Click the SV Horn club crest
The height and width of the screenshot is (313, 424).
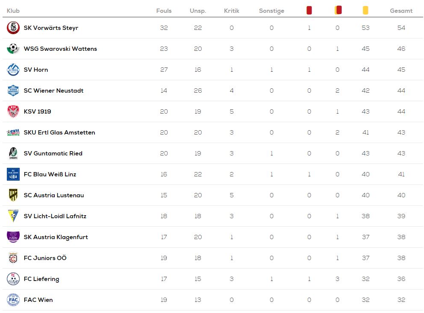(13, 70)
